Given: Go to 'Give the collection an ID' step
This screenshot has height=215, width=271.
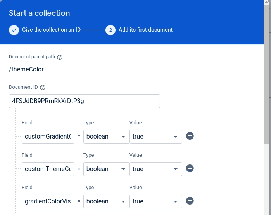Looking at the screenshot, I should [51, 30].
